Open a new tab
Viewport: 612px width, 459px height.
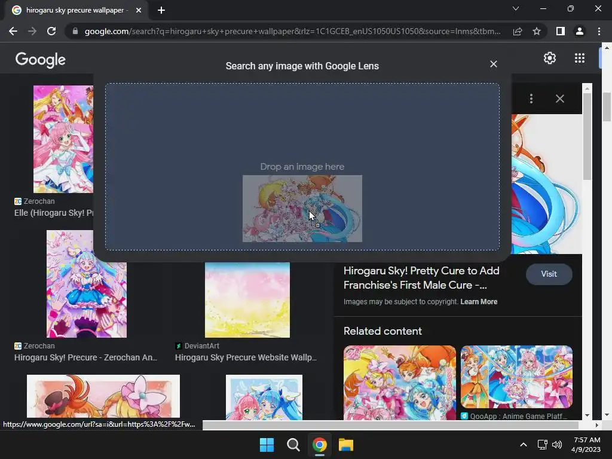point(161,10)
